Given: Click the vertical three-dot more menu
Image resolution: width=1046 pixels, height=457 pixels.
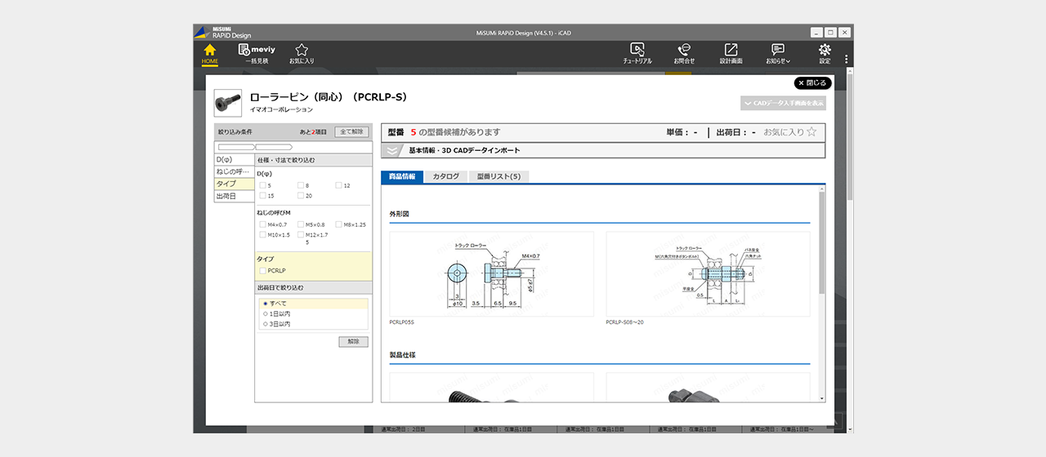Looking at the screenshot, I should pos(847,60).
